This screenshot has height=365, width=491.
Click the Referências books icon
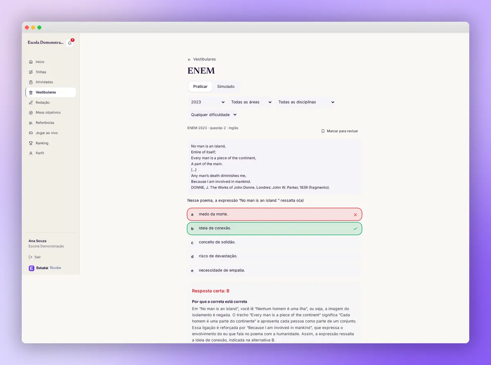[31, 123]
